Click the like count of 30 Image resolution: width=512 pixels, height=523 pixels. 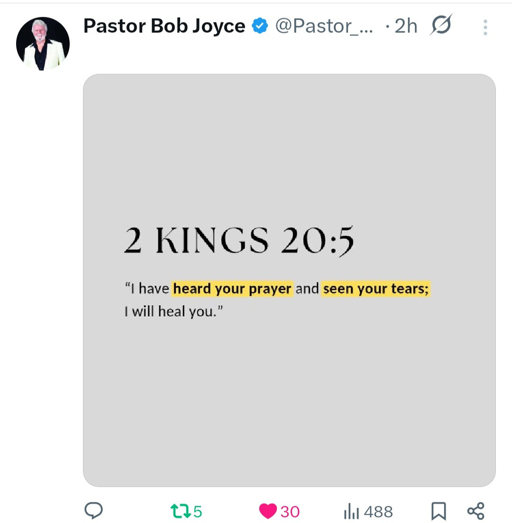(290, 512)
